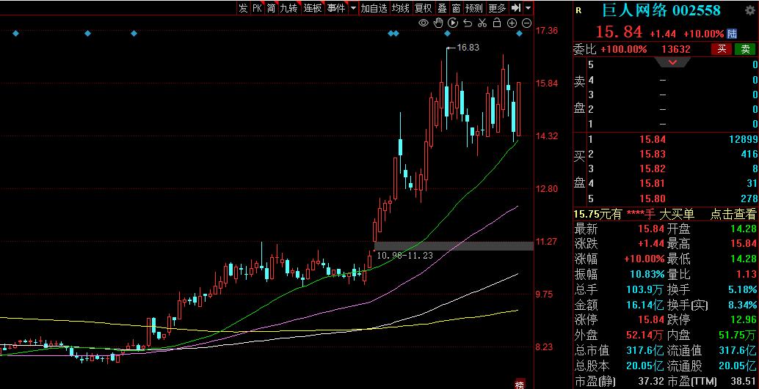Click 振幅 value 10.83%
This screenshot has width=759, height=389.
[x=647, y=275]
